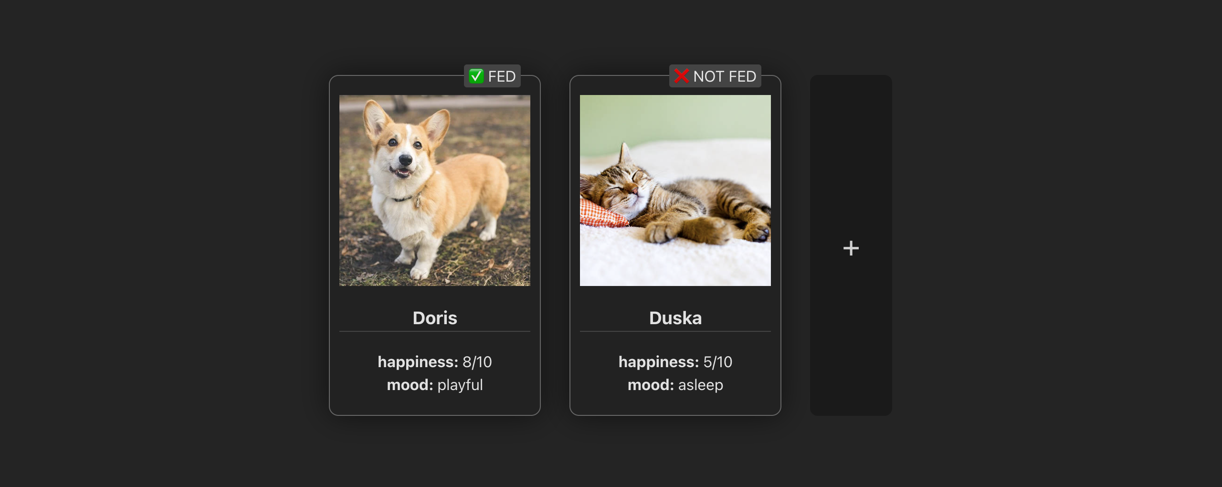Click the bold happiness label under Duska
The image size is (1222, 487).
pyautogui.click(x=659, y=362)
